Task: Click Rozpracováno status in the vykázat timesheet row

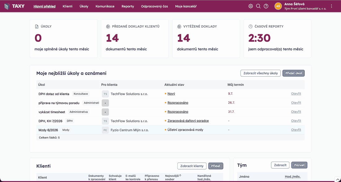Action: click(178, 112)
